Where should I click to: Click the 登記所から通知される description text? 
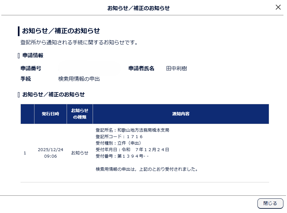point(79,43)
